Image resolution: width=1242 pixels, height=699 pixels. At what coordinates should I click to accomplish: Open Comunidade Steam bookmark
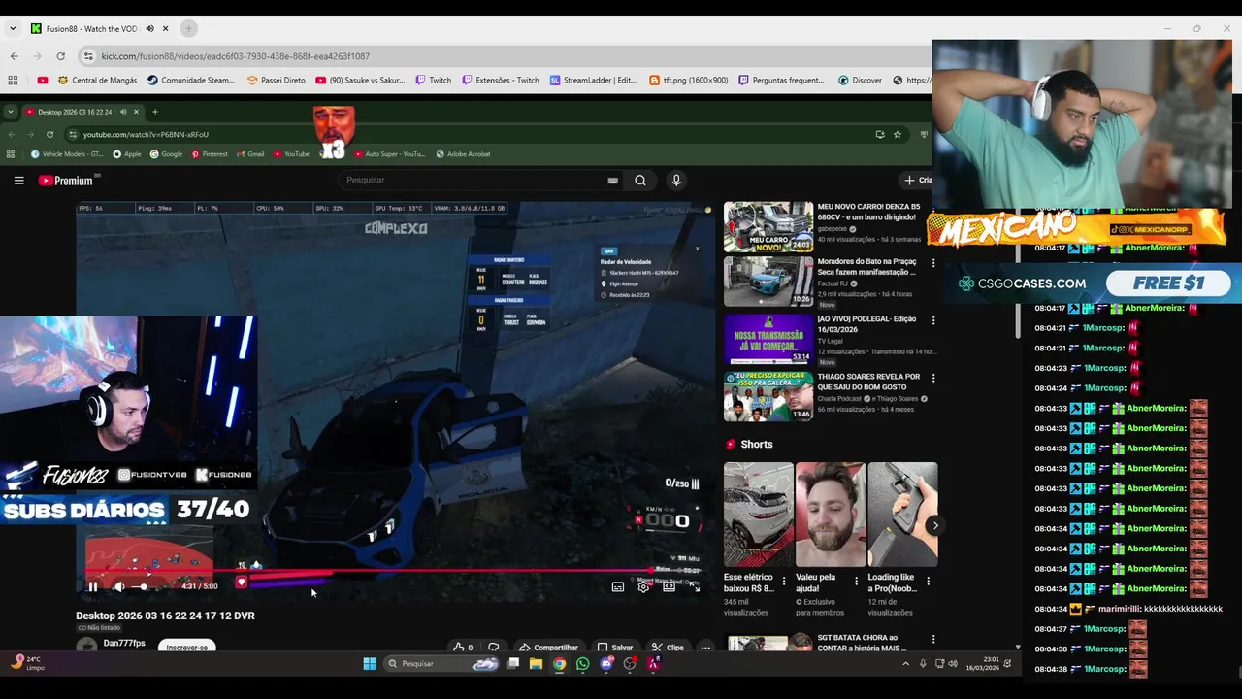click(x=190, y=81)
